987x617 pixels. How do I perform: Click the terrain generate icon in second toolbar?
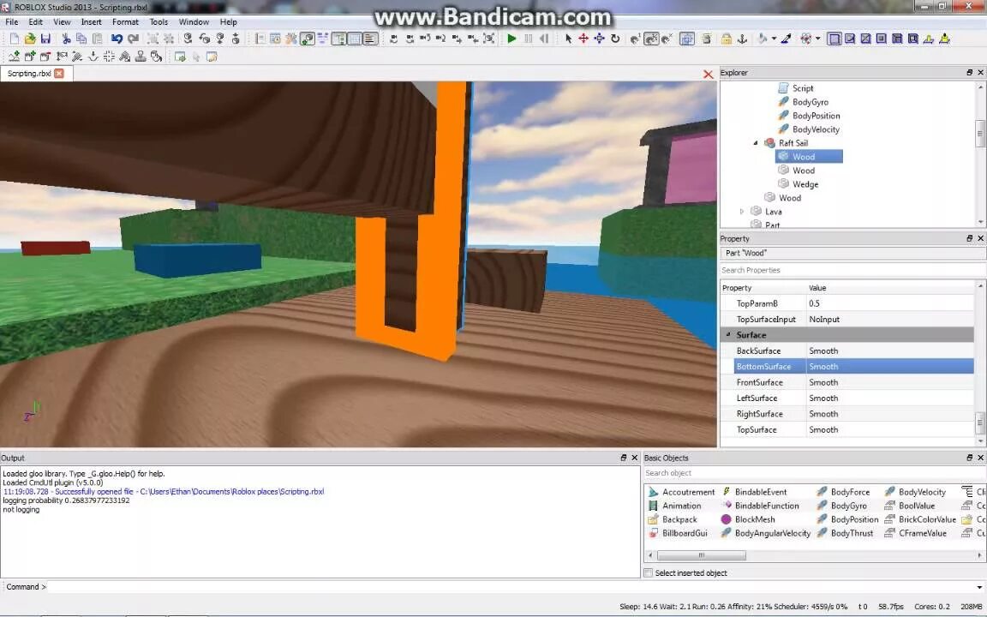click(14, 57)
